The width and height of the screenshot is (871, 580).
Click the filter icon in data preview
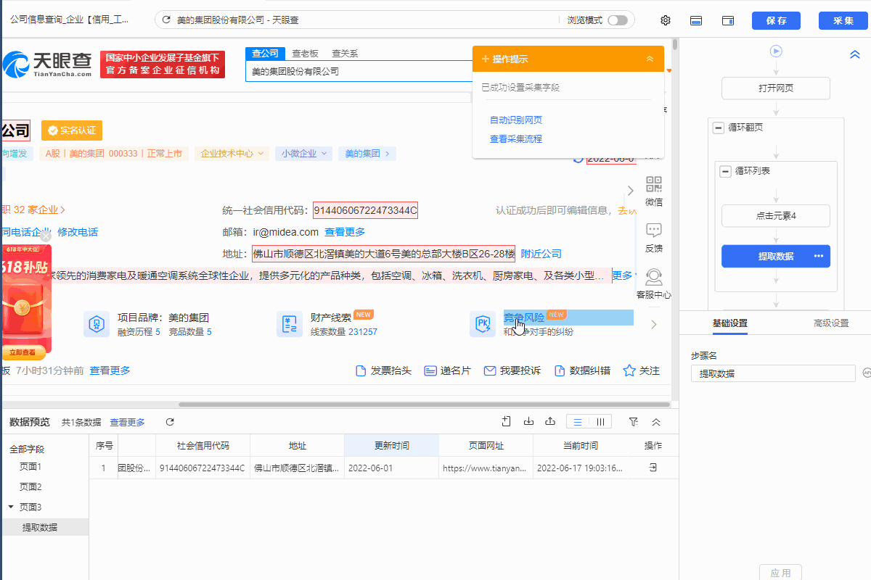(634, 422)
